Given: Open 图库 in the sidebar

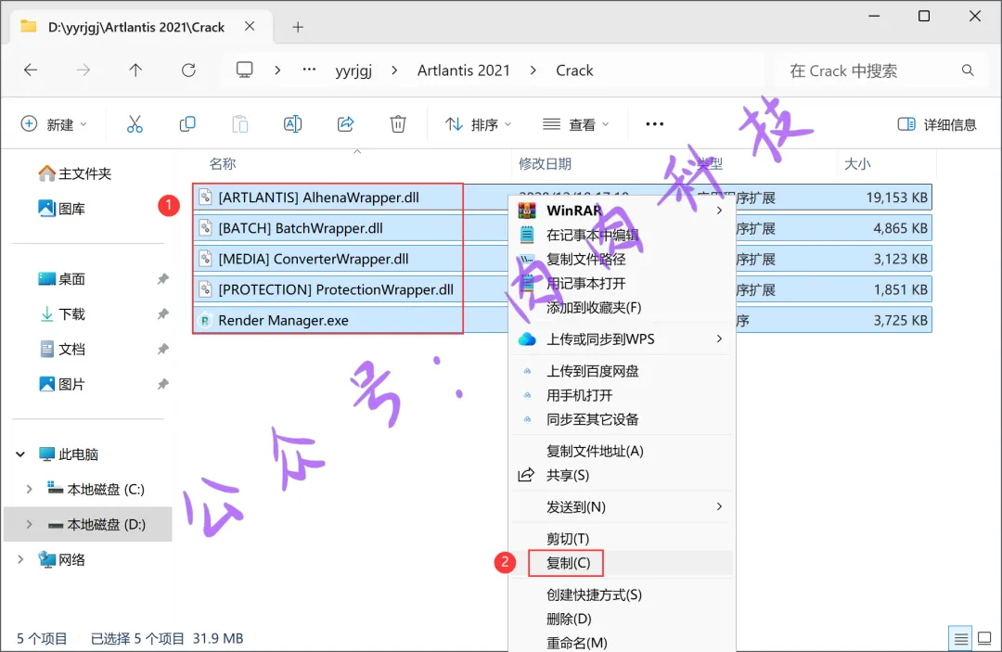Looking at the screenshot, I should click(62, 209).
